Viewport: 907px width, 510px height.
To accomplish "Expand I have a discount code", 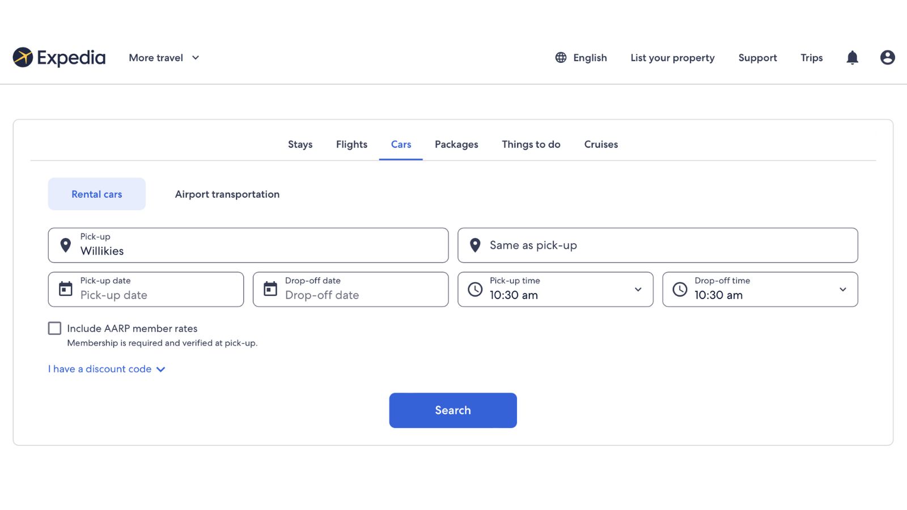I will point(105,369).
